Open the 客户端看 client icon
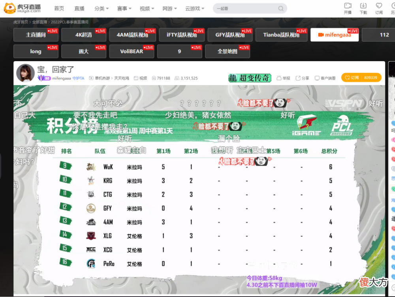The width and height of the screenshot is (395, 297). pyautogui.click(x=317, y=78)
